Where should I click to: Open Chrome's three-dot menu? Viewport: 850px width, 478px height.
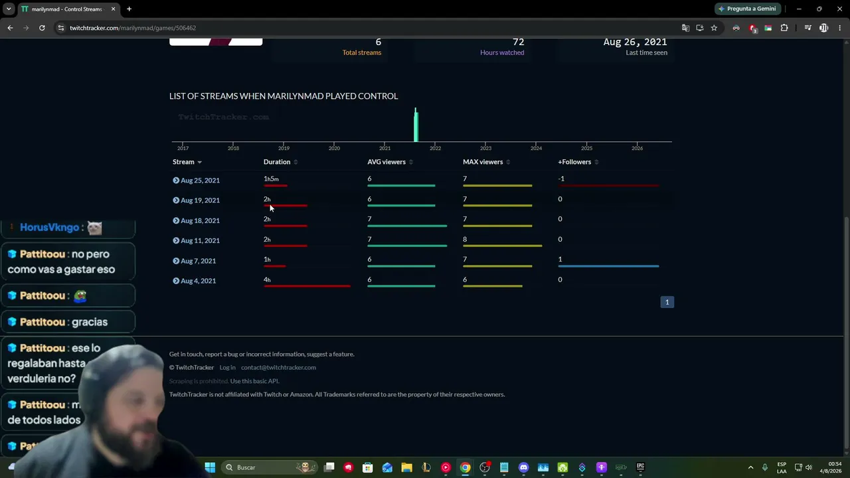tap(839, 28)
